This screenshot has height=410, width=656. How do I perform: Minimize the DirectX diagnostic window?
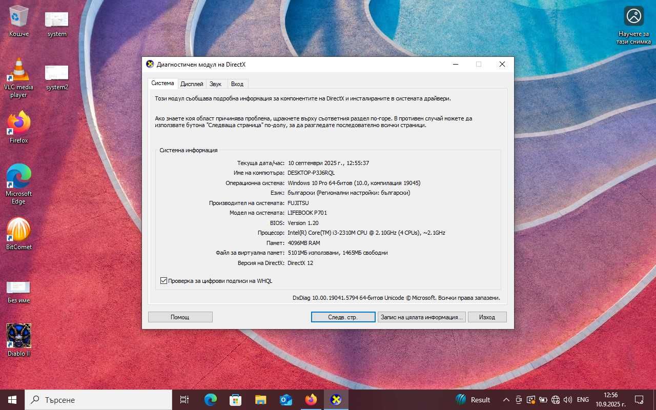click(455, 65)
